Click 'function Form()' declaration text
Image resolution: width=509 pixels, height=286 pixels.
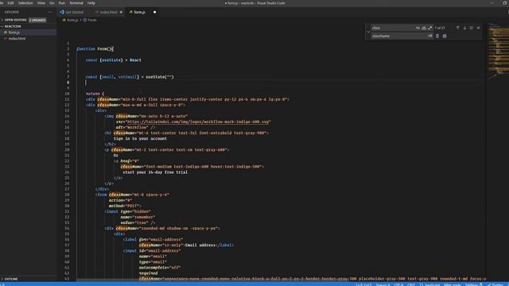tap(95, 49)
